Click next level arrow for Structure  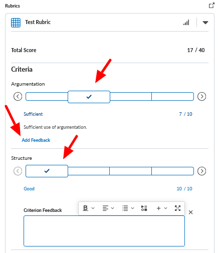201,171
